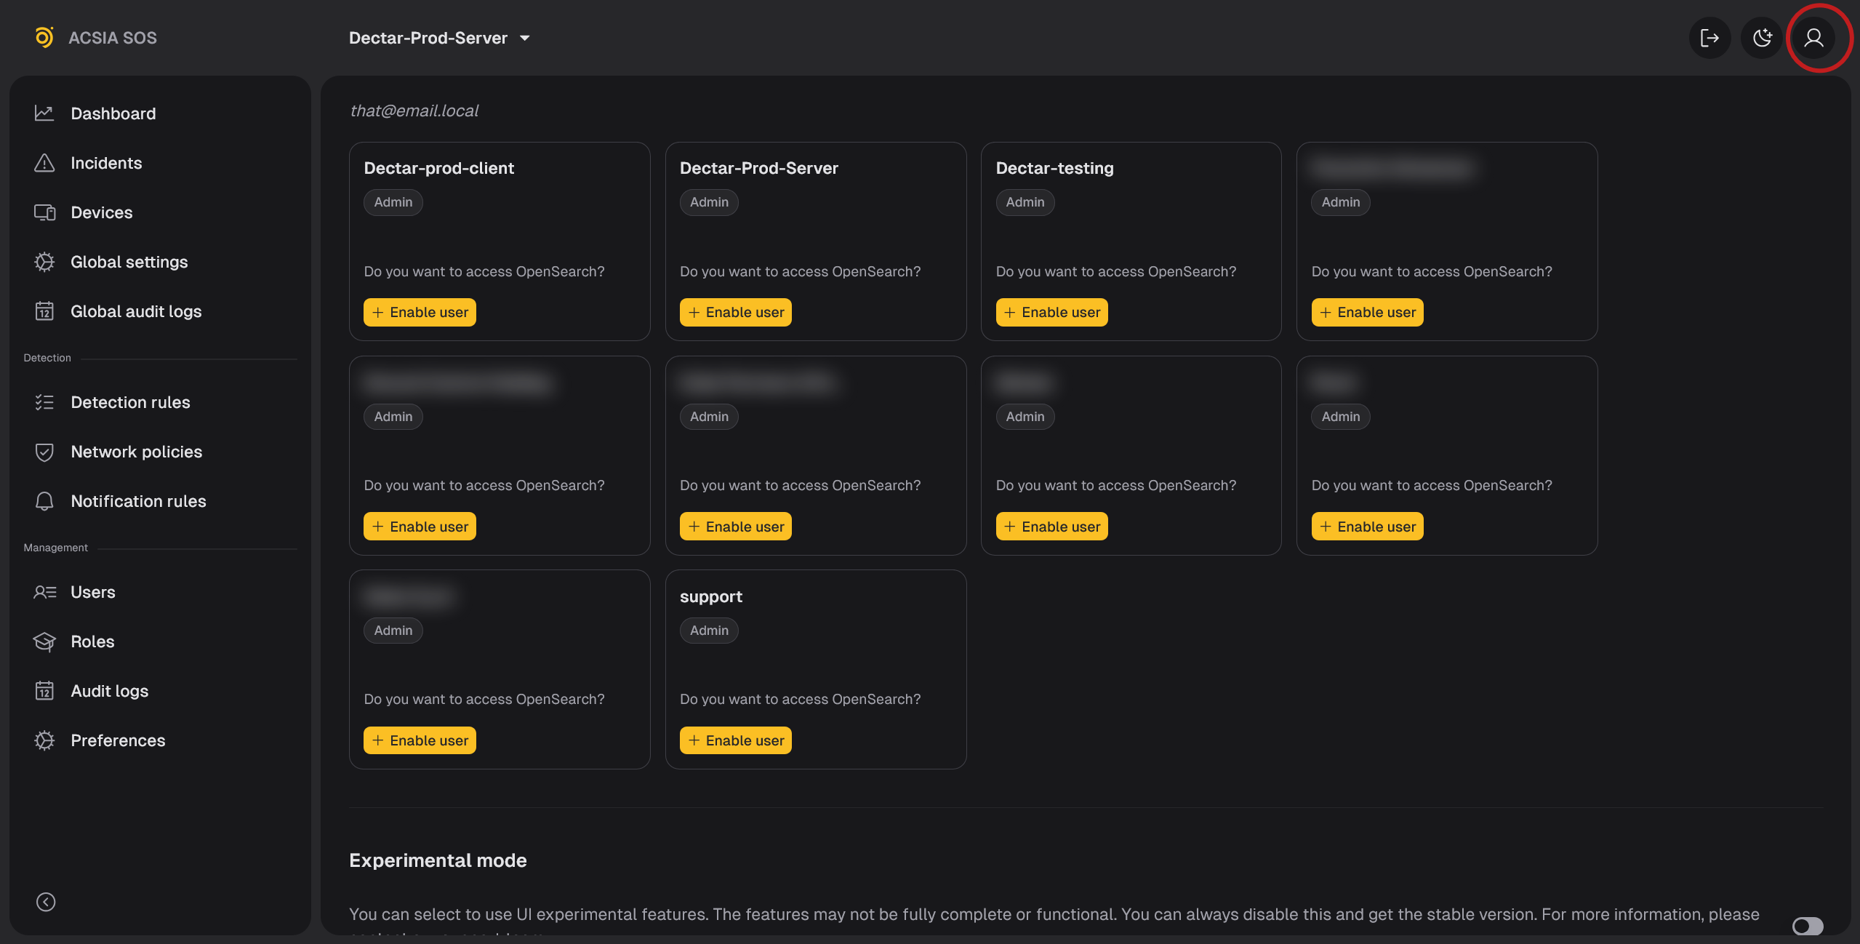Enable user for Dectar-prod-client
Image resolution: width=1860 pixels, height=944 pixels.
[x=420, y=312]
